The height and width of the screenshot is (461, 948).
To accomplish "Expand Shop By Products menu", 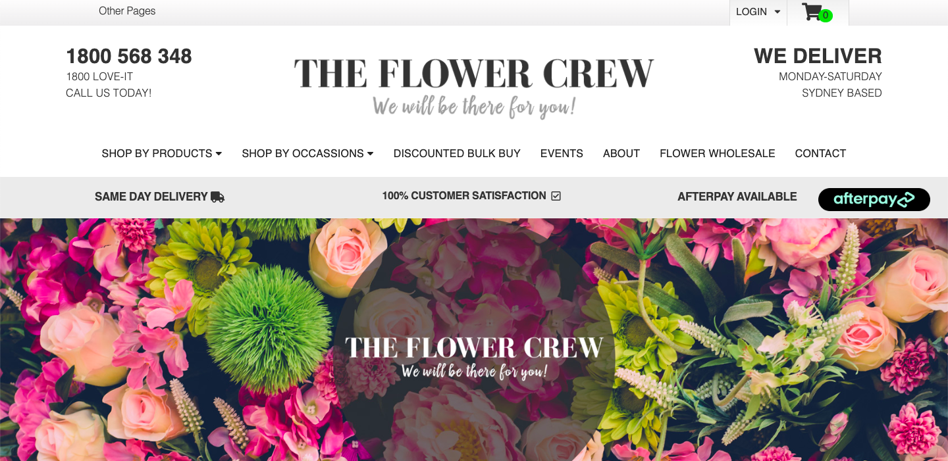I will pos(161,153).
